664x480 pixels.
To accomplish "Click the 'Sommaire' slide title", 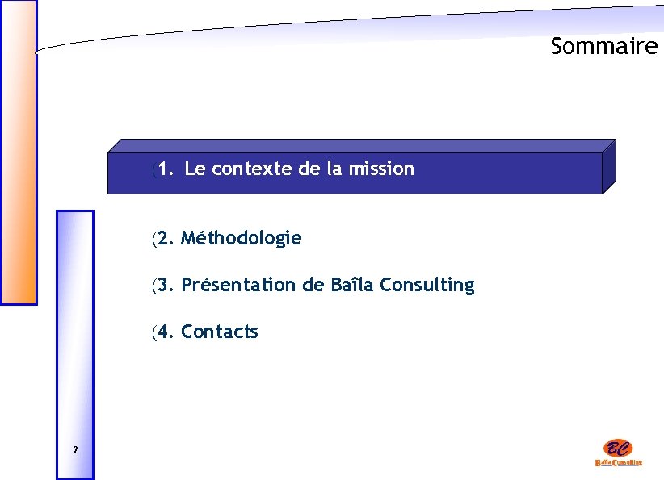I will point(604,47).
